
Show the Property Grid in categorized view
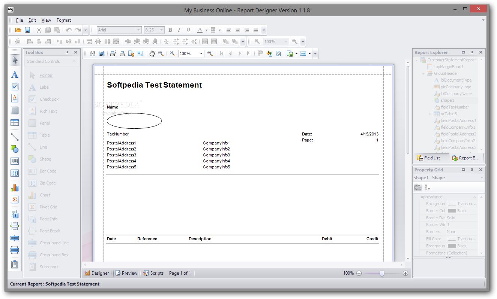point(418,187)
